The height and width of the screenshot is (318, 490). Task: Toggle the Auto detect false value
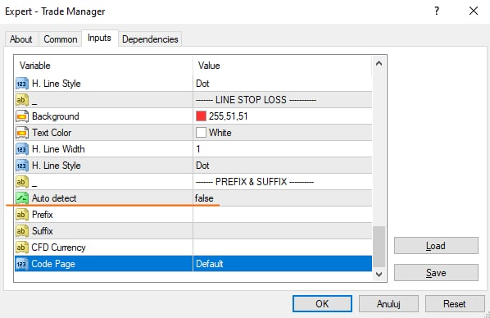click(x=204, y=198)
